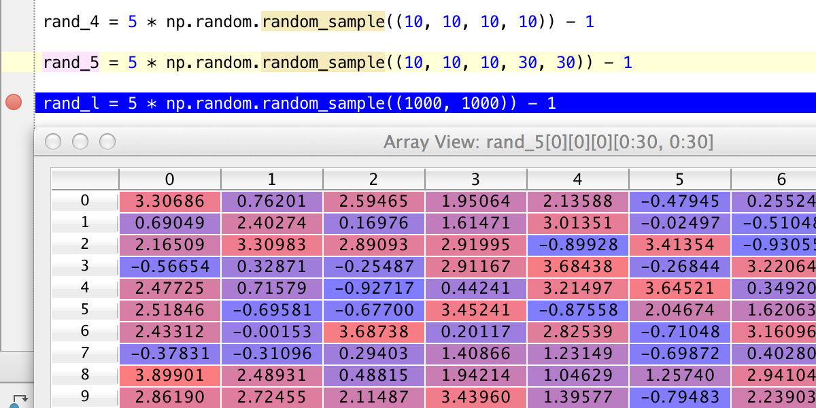This screenshot has width=816, height=408.
Task: Click cell with value 3.01351
Action: coord(578,223)
